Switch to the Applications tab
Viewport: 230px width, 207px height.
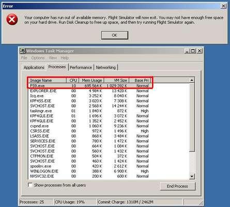click(34, 67)
